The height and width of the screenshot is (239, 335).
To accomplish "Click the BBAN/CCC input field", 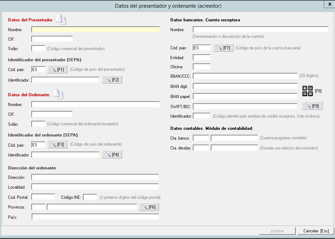I will 245,76.
